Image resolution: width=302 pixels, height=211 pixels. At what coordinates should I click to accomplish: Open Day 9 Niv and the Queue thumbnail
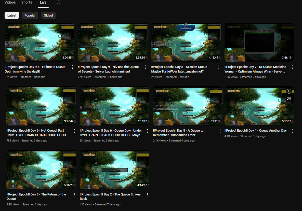(113, 42)
